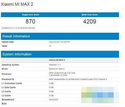Select the L2 Cache 0 KB value
Image resolution: width=125 pixels, height=107 pixels.
point(51,92)
